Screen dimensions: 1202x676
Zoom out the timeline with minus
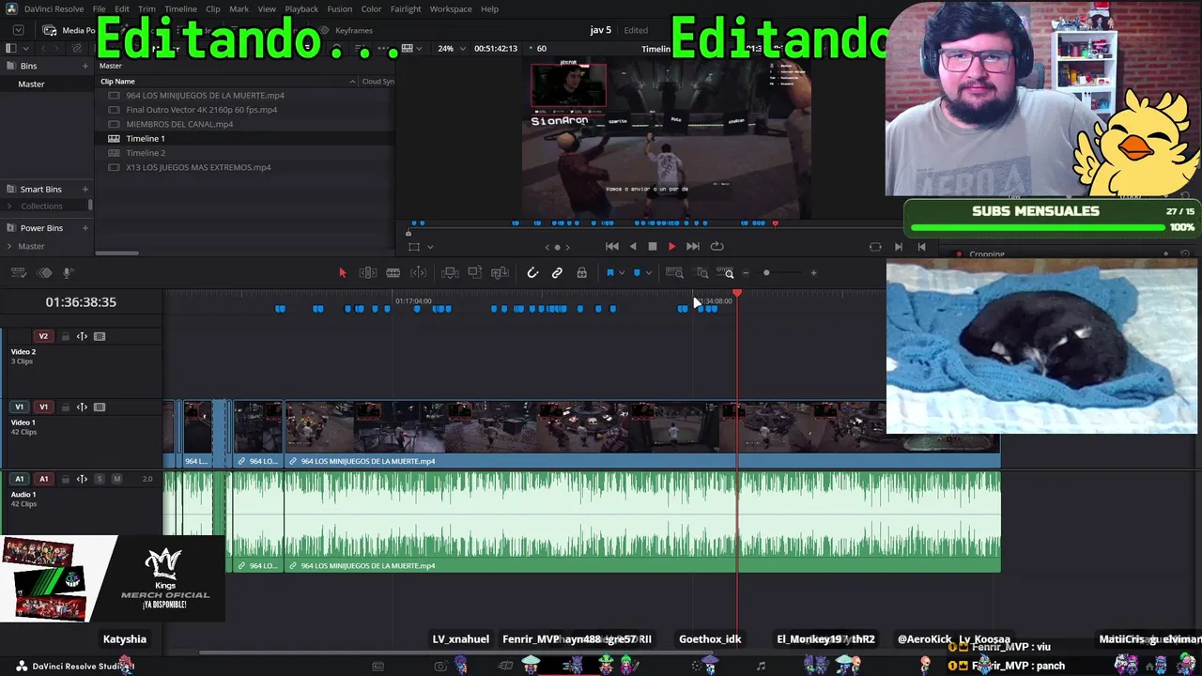coord(746,273)
